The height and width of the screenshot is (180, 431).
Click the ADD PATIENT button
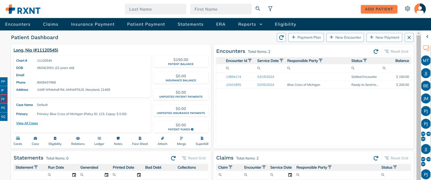(379, 9)
